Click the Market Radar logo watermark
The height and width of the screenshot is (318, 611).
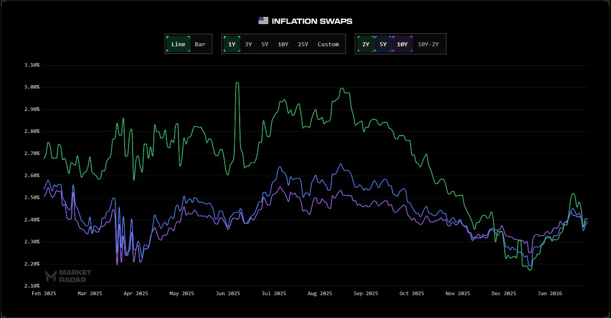[68, 276]
